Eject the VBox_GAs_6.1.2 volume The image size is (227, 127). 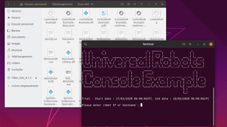36,78
